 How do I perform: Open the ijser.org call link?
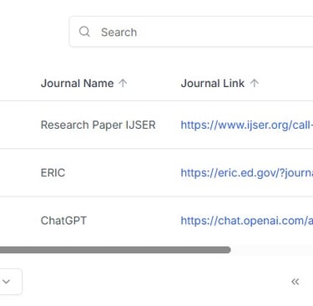(x=246, y=125)
